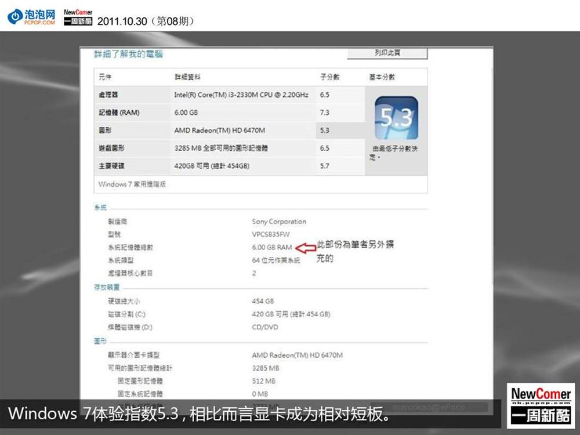The height and width of the screenshot is (435, 580).
Task: Click 420GB 可用 (總計 454GB) in the score table
Action: click(x=212, y=166)
